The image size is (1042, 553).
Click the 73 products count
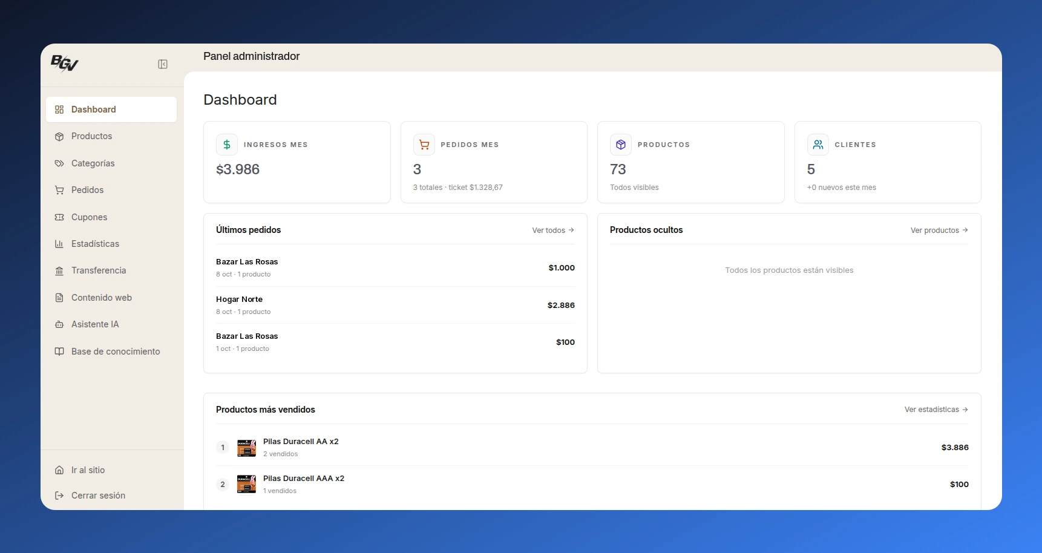618,169
